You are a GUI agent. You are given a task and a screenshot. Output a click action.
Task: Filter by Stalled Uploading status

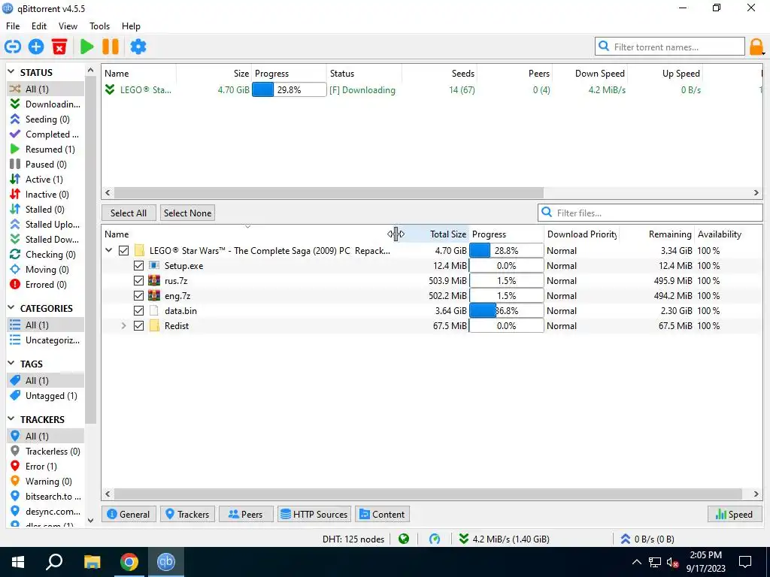[x=45, y=224]
